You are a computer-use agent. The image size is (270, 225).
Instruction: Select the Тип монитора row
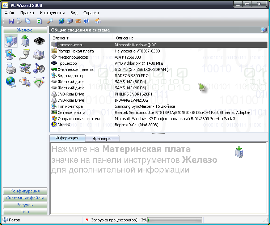point(159,106)
